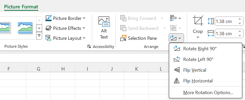Click the Flip Vertical icon
Screen dimensions: 245x100
177,70
